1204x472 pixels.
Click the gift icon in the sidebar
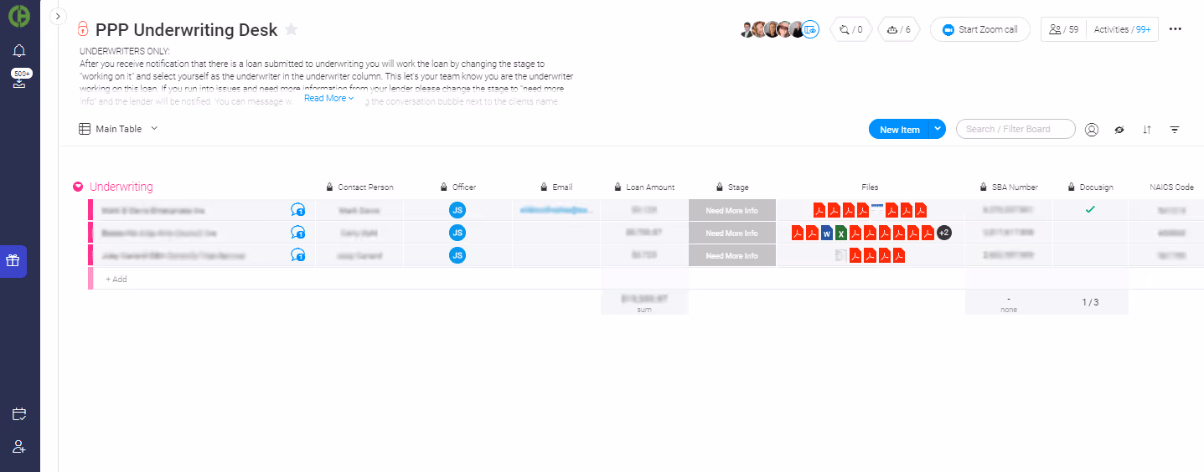(x=13, y=261)
